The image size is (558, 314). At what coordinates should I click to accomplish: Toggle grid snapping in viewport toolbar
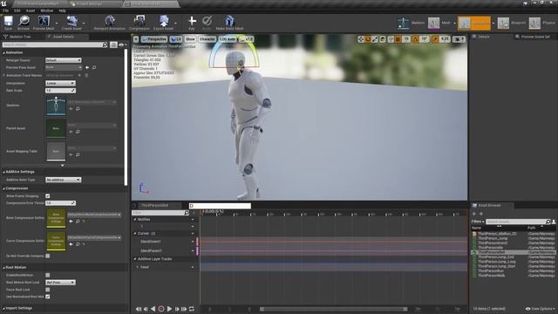click(x=398, y=39)
